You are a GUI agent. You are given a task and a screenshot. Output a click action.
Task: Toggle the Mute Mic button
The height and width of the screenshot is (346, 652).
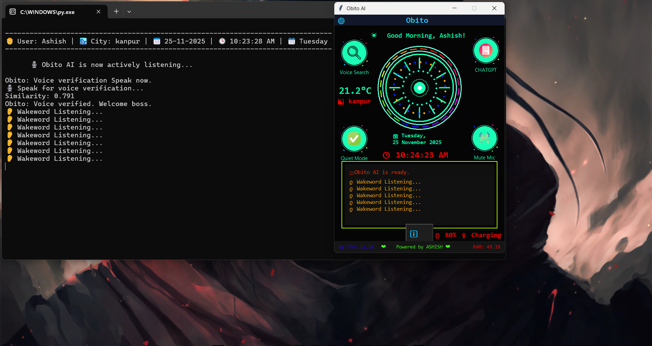point(484,138)
